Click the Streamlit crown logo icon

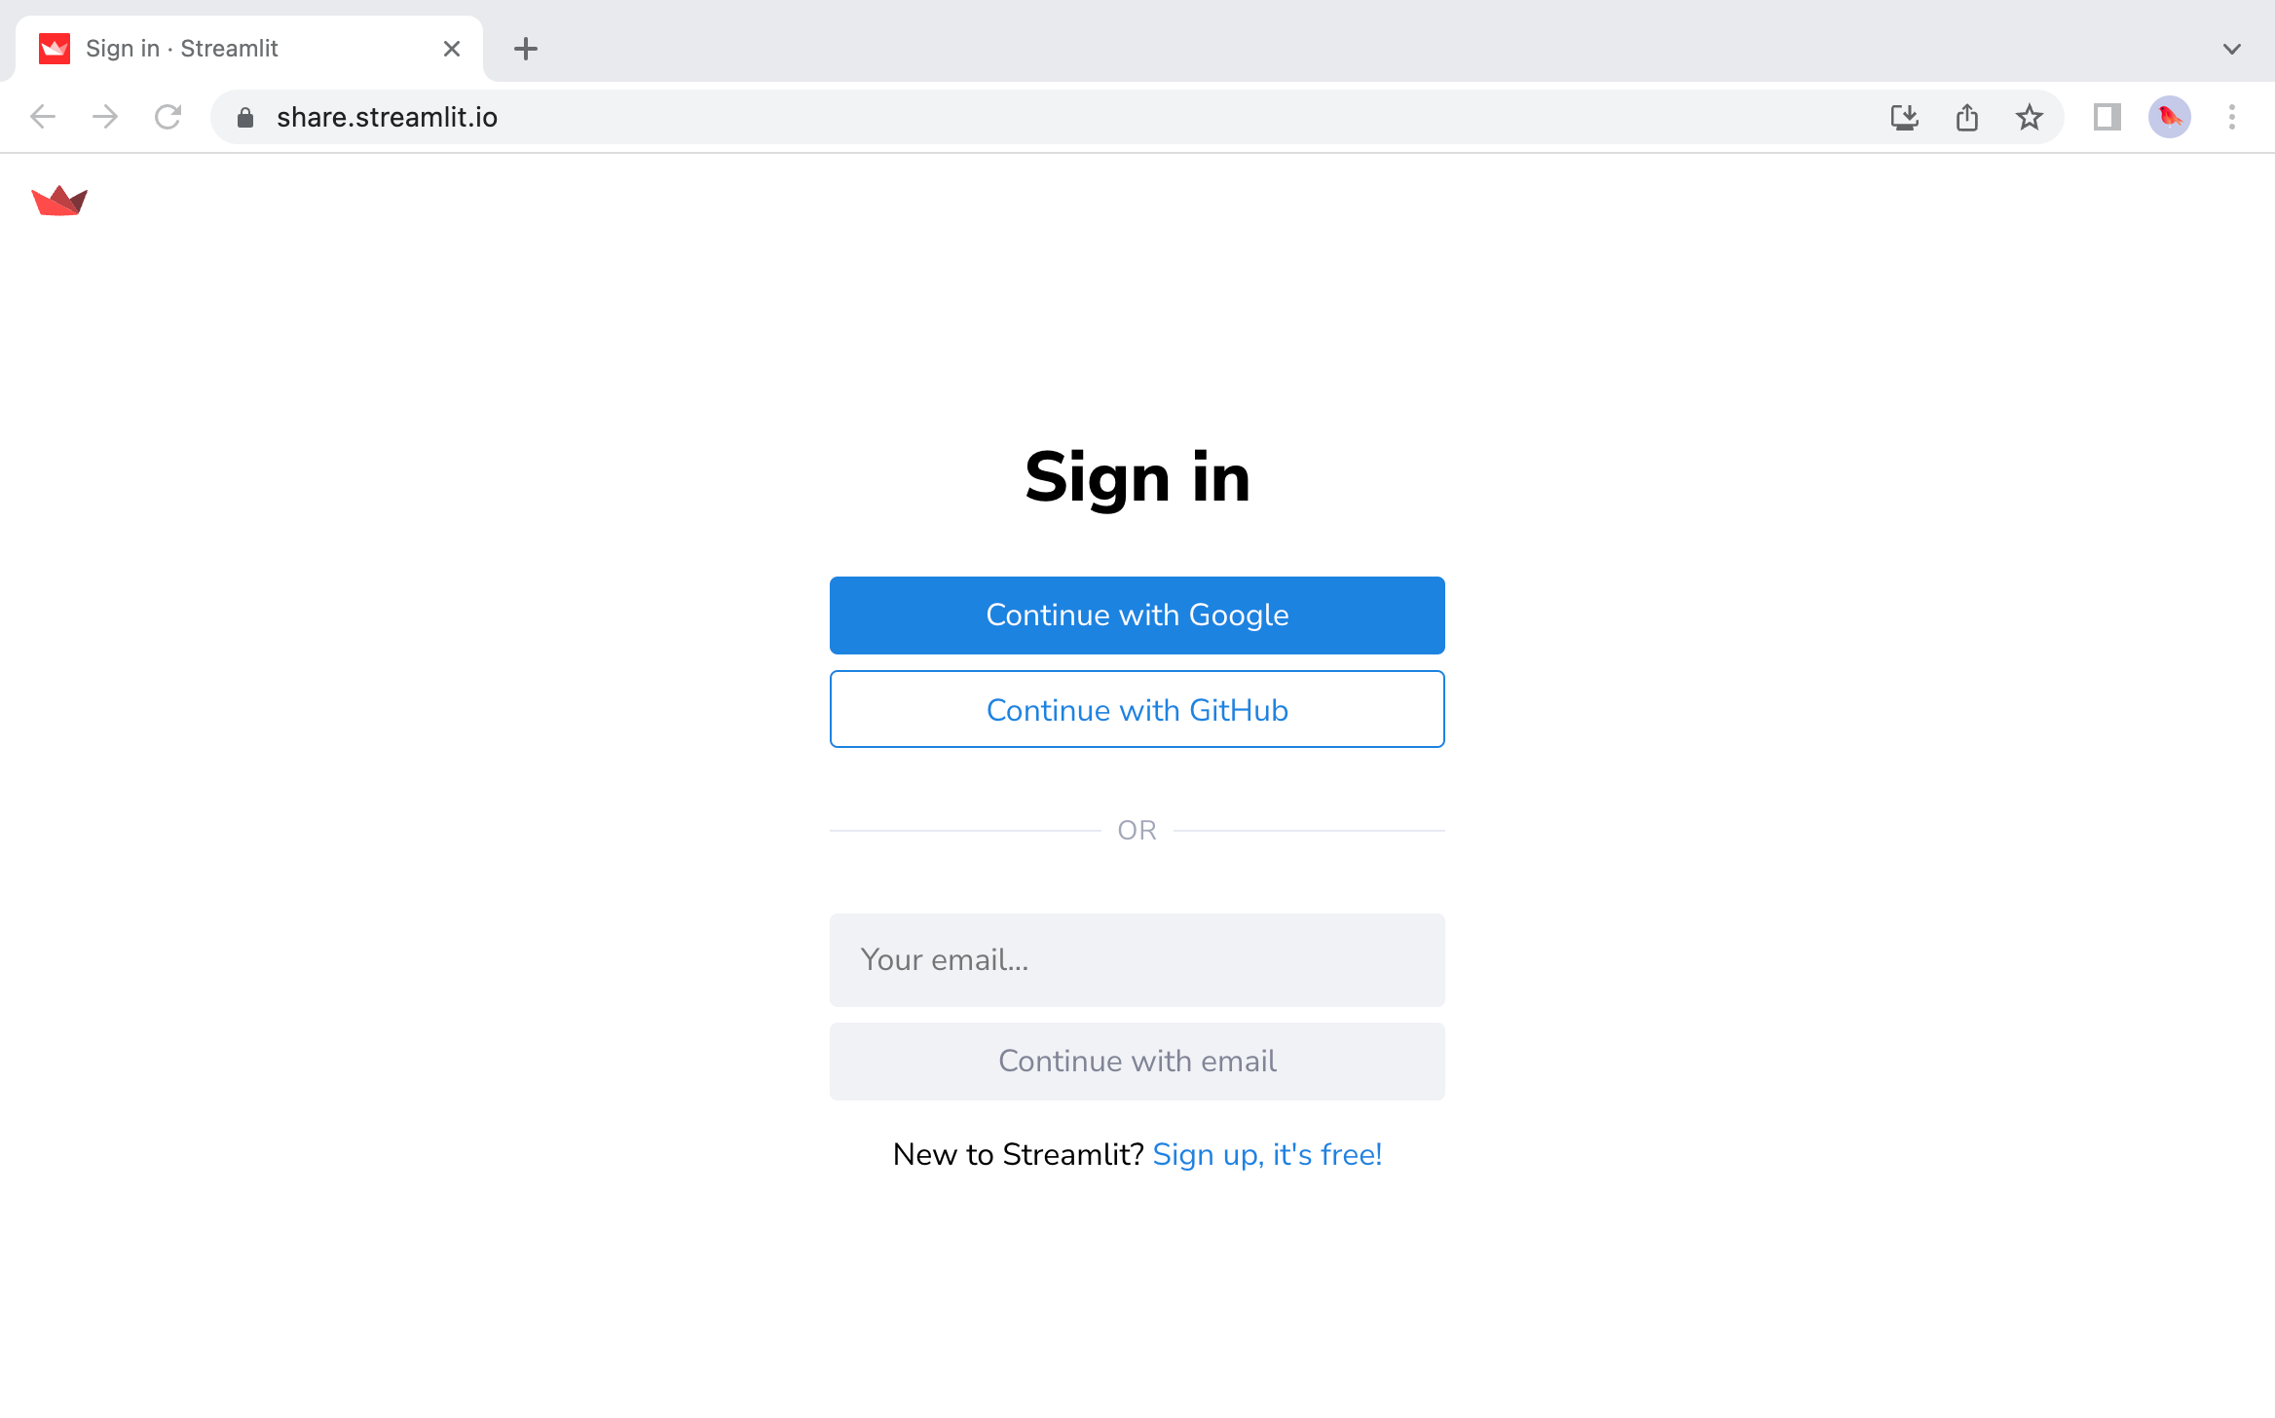pyautogui.click(x=58, y=201)
